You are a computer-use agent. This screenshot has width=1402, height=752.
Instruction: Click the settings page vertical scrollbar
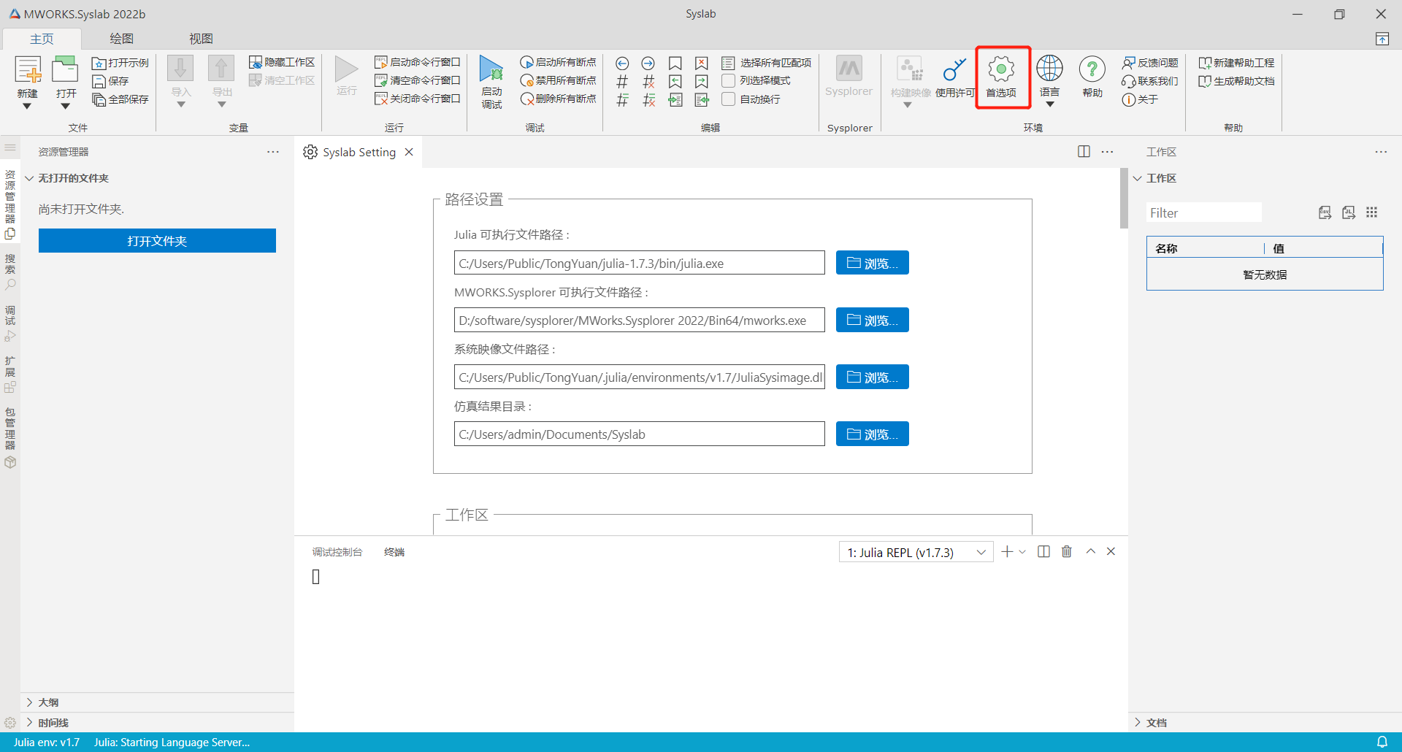pos(1124,198)
